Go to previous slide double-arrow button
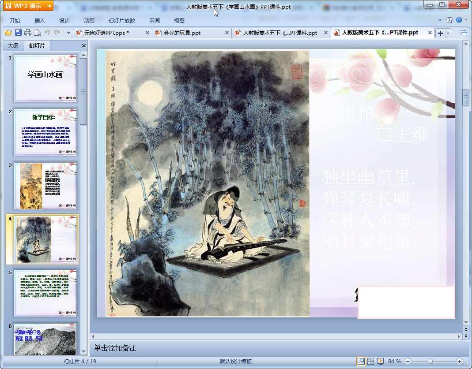 pos(466,330)
